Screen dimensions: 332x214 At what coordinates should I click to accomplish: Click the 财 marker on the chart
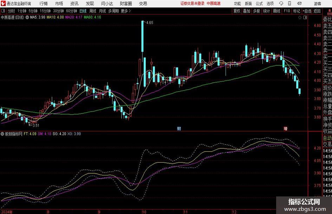tap(179, 128)
